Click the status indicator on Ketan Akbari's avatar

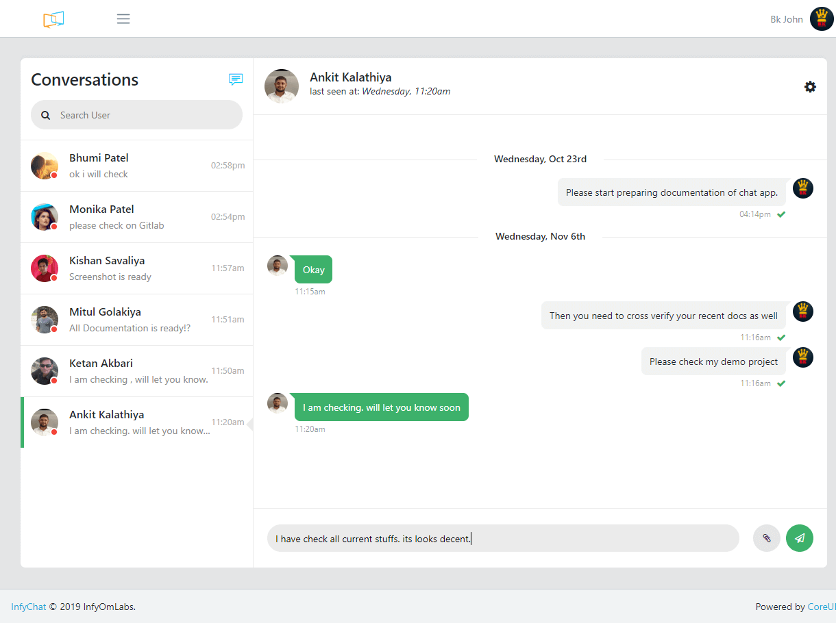53,381
